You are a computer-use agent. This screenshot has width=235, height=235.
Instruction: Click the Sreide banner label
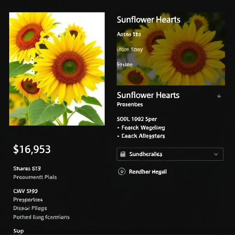pyautogui.click(x=125, y=65)
